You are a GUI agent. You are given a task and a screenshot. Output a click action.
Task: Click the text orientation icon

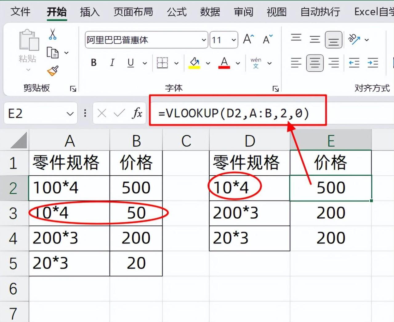(354, 39)
